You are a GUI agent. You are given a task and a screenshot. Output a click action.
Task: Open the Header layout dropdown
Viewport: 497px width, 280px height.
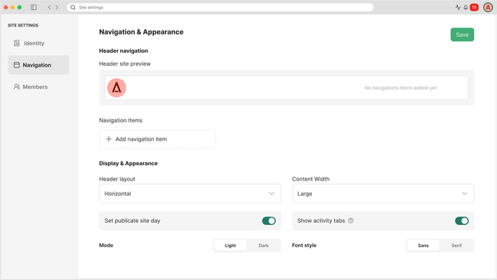[190, 194]
